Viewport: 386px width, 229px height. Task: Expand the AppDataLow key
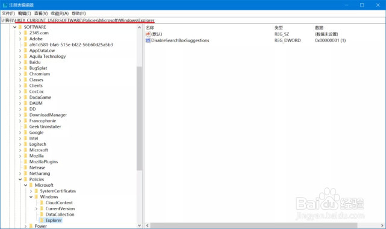point(20,51)
